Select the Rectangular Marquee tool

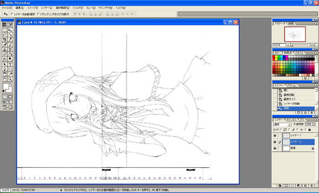(x=5, y=30)
